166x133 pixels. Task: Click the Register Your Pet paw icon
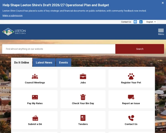point(131,76)
